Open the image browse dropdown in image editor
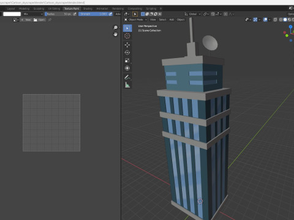 (16, 20)
